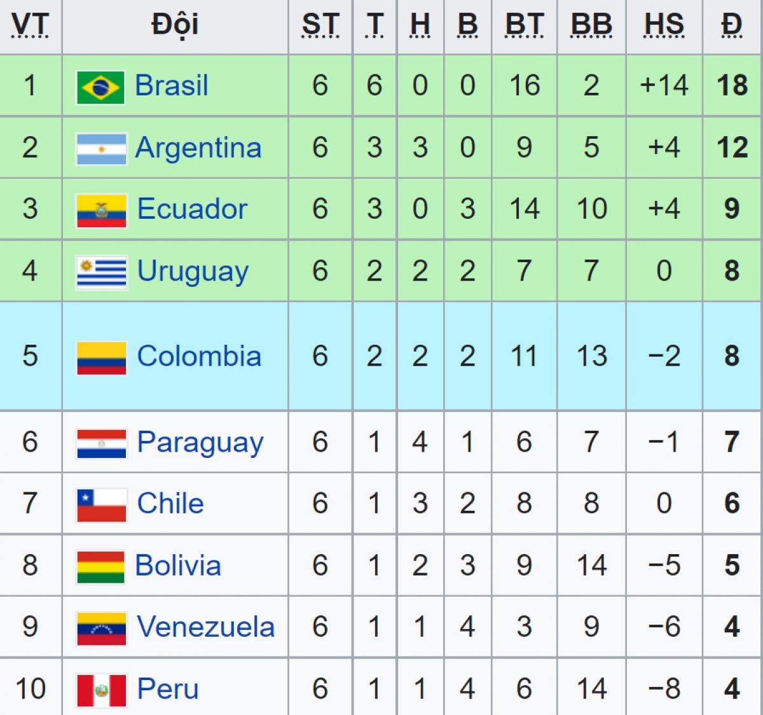The height and width of the screenshot is (715, 763).
Task: Click the Brasil flag icon
Action: pos(100,87)
